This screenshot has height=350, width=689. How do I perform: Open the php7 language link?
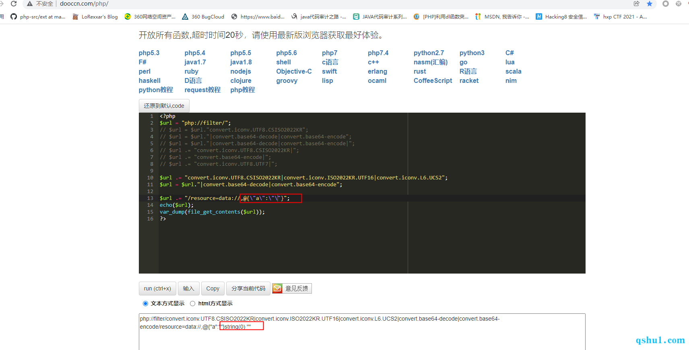(330, 53)
